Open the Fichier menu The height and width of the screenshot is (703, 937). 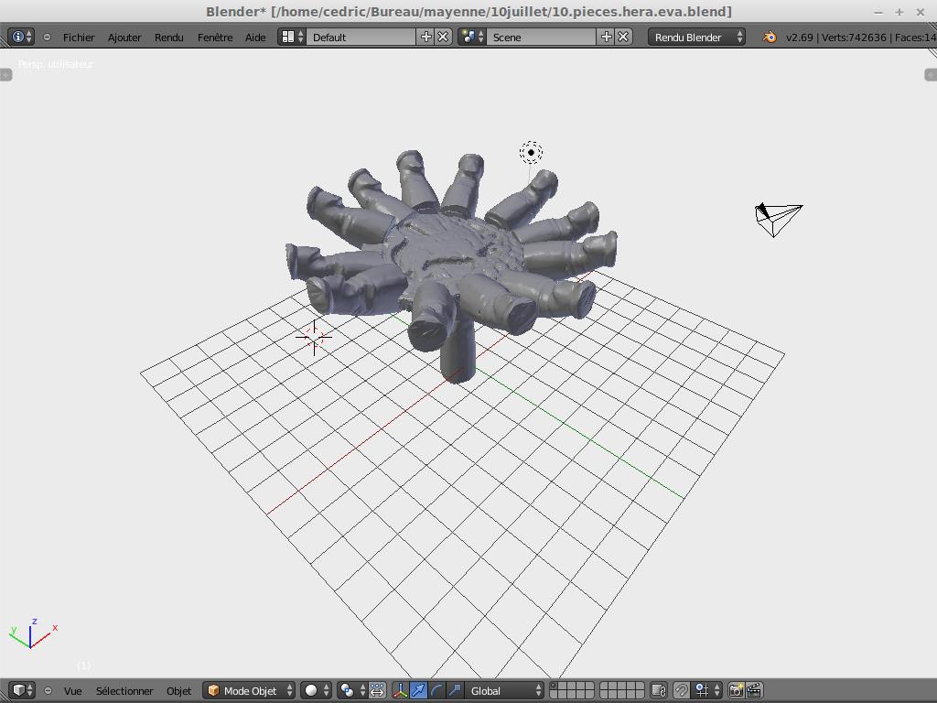click(79, 38)
